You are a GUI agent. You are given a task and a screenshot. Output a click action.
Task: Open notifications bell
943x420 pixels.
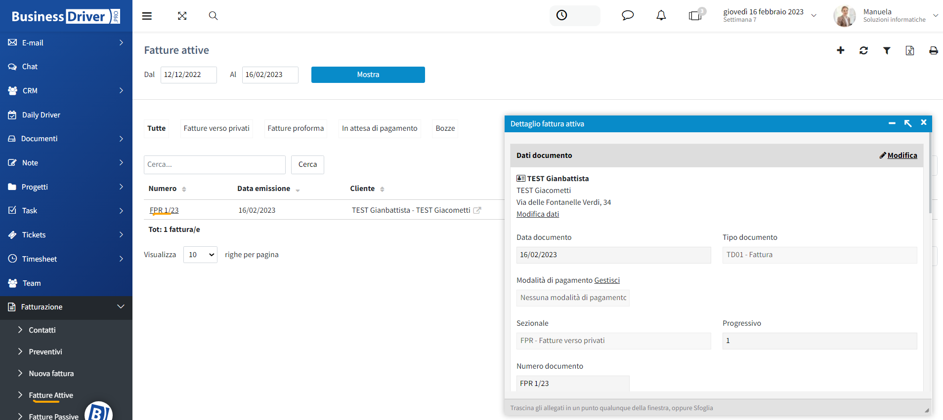pos(661,15)
